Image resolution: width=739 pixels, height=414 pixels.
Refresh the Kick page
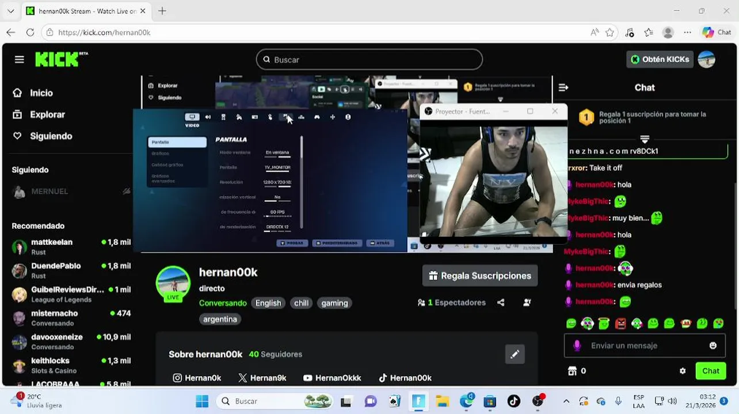click(x=30, y=32)
